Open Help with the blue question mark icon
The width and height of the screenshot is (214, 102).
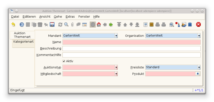pos(22,25)
